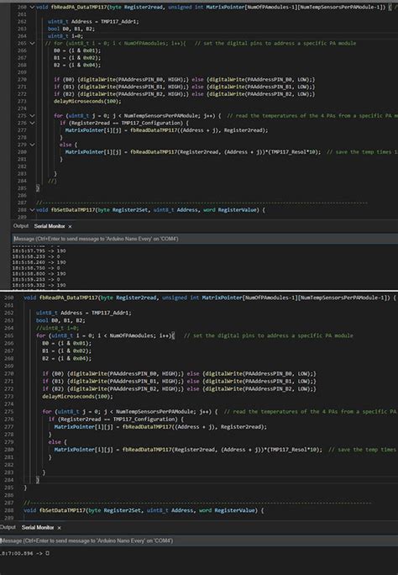Screen dimensions: 398x575
Task: Click the highlighted closing brace at line 285
Action: [x=37, y=188]
